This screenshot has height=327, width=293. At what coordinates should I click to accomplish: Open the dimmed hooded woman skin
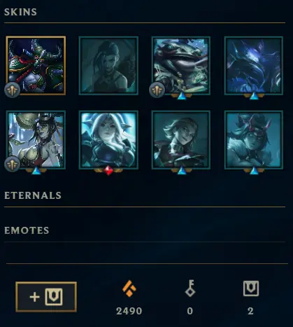pyautogui.click(x=108, y=65)
